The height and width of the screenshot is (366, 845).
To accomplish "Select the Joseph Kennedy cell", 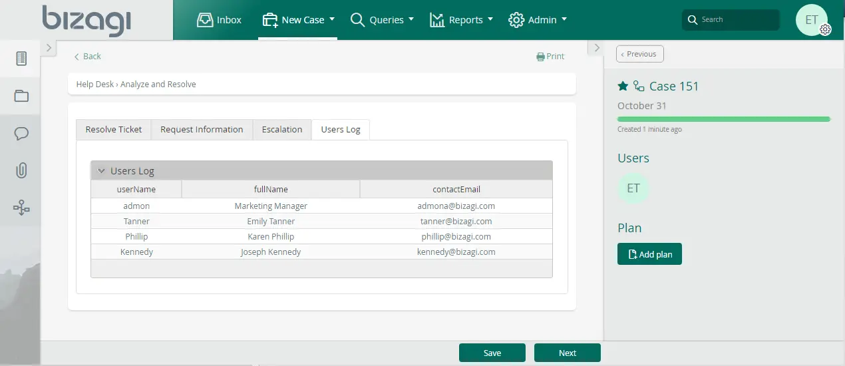I will [271, 252].
